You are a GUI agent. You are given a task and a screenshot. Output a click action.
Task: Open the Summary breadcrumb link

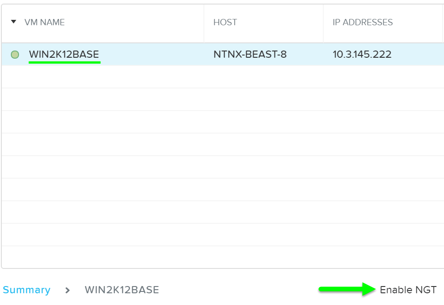(x=26, y=290)
